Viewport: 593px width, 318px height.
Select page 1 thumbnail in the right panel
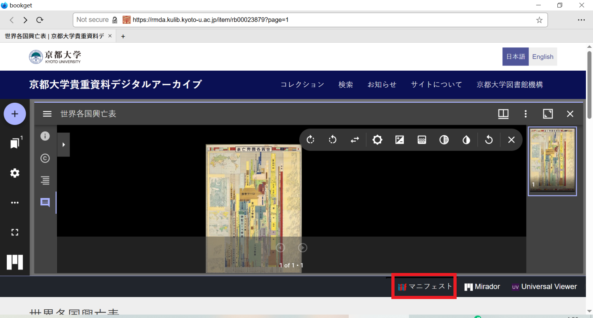point(552,161)
